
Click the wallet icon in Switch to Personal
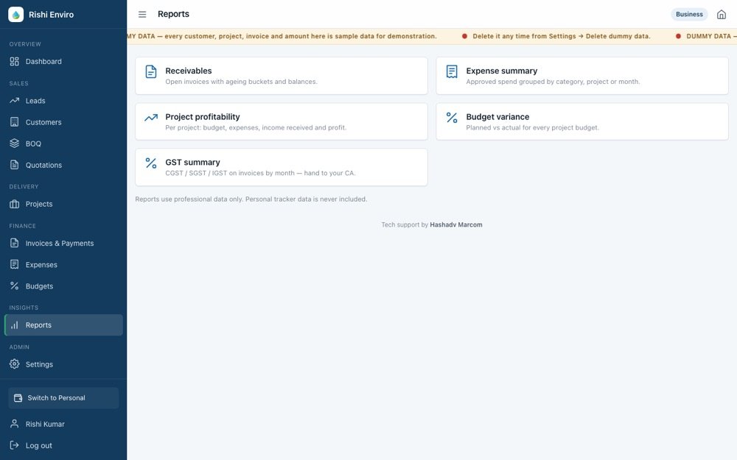(18, 398)
